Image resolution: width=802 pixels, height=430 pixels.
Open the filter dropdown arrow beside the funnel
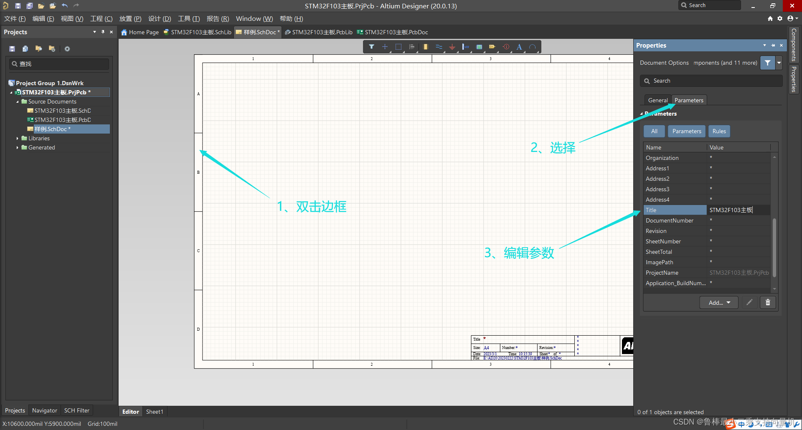[779, 63]
